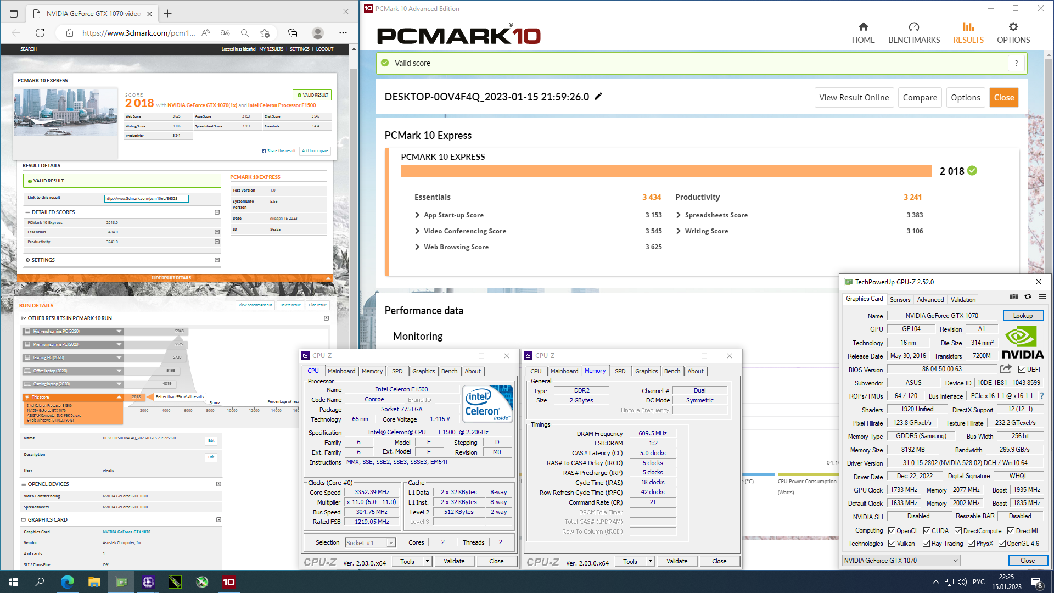Screen dimensions: 1054x593
Task: Switch to the Sensors tab in GPU-Z
Action: click(x=900, y=300)
